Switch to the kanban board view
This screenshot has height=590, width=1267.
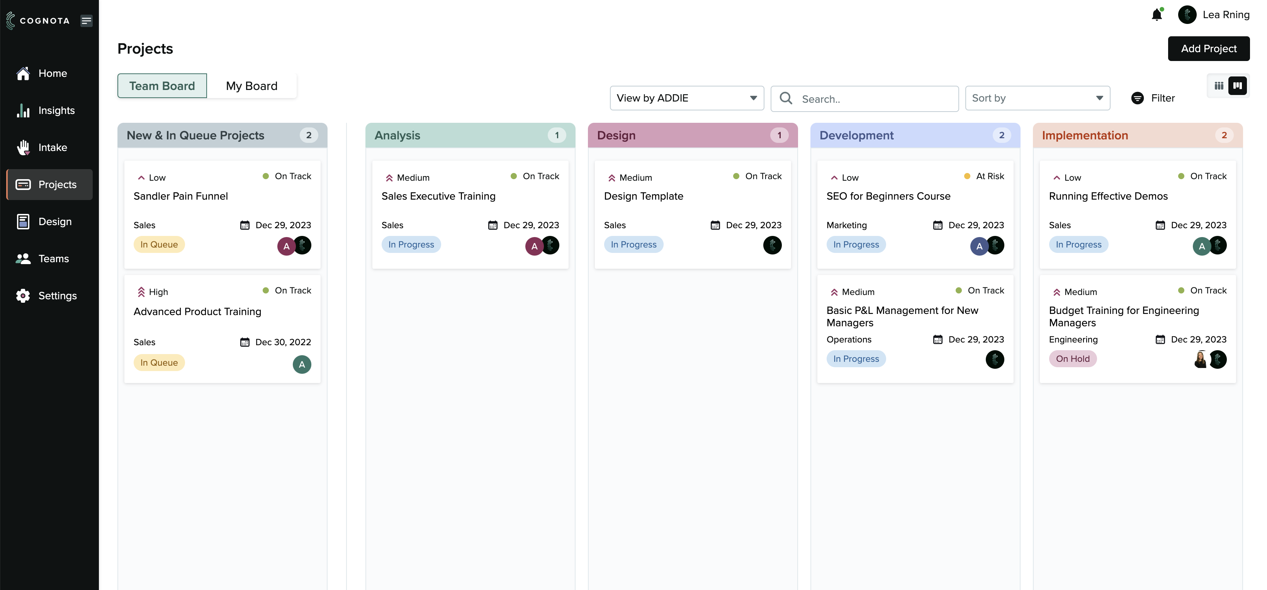(1238, 86)
